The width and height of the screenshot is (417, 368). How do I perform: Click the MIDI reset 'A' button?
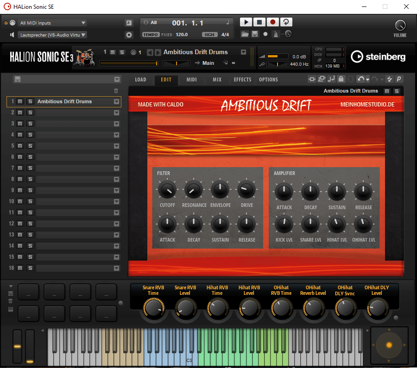pos(129,23)
